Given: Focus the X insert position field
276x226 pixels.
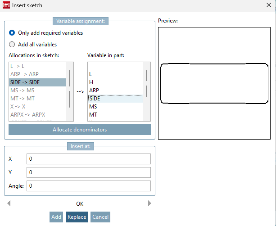Looking at the screenshot, I should tap(88, 159).
